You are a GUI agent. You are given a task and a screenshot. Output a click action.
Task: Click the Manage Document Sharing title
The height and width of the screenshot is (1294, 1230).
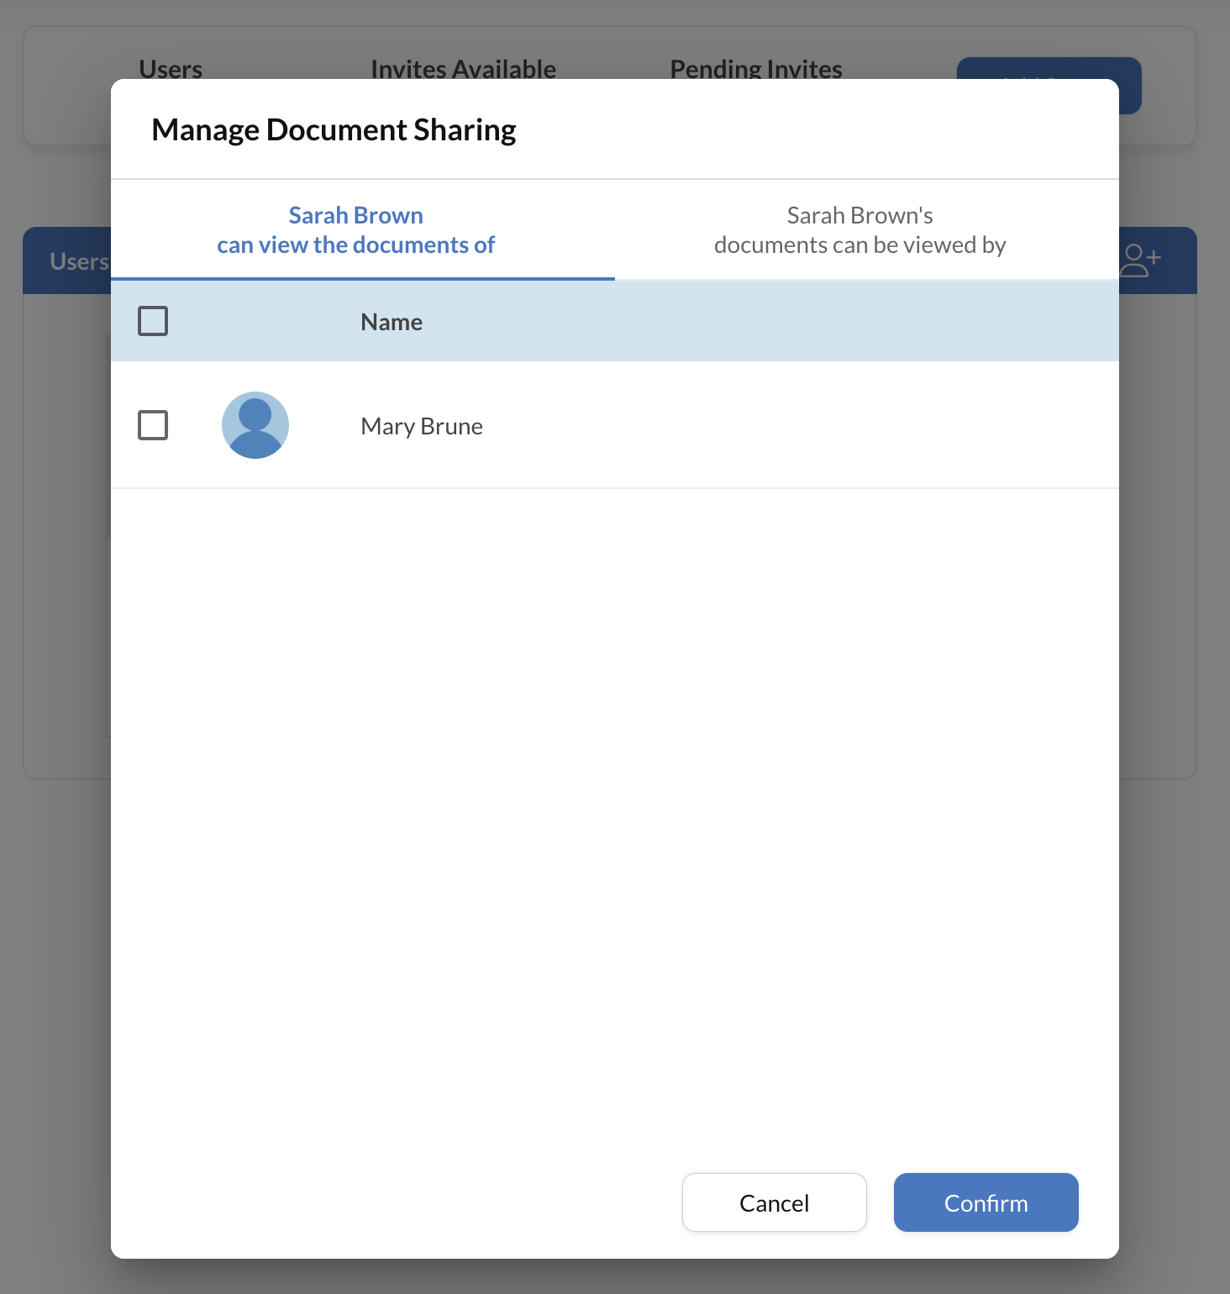[334, 129]
